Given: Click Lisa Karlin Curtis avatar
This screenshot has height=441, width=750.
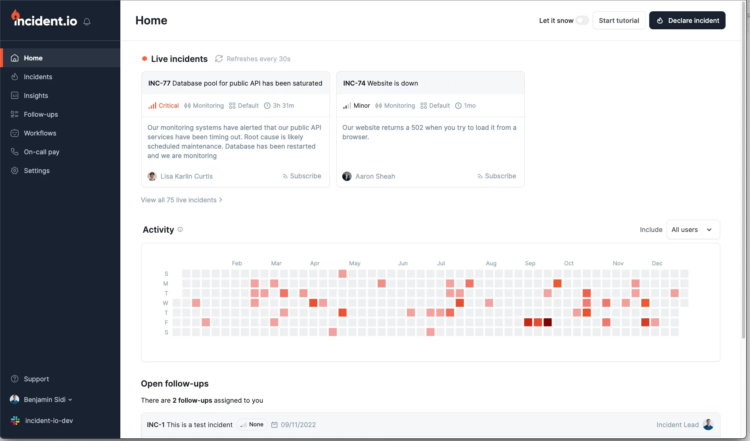Looking at the screenshot, I should tap(152, 176).
